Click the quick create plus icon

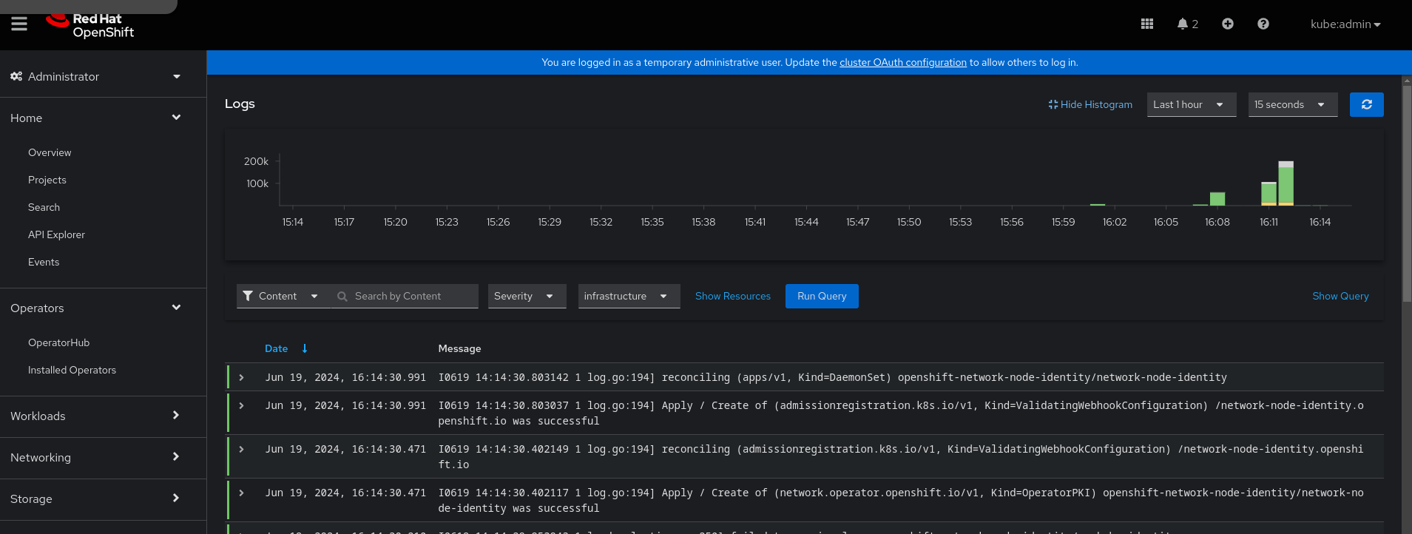coord(1227,24)
